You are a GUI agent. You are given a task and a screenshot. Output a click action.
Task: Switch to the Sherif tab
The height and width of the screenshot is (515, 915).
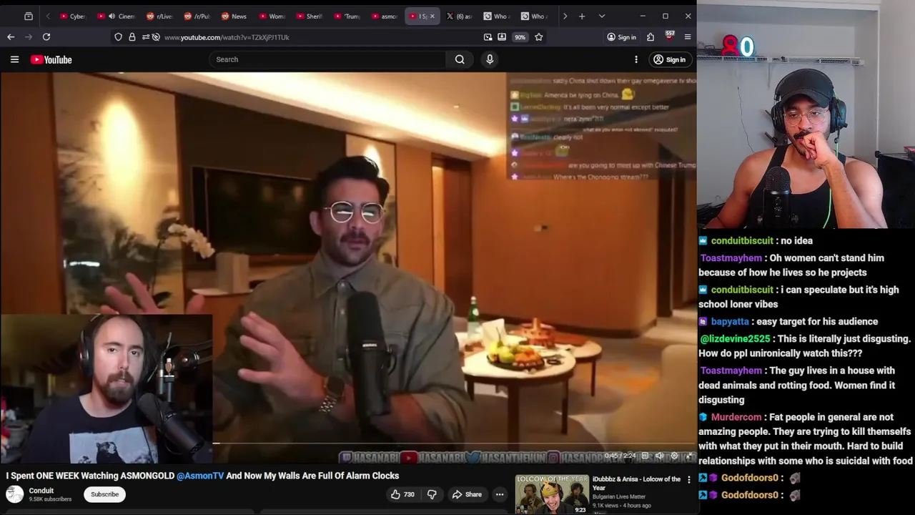pyautogui.click(x=310, y=16)
